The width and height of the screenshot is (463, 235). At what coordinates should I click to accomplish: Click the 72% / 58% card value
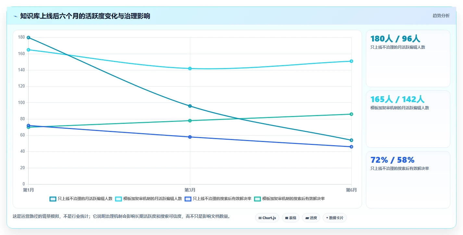(x=393, y=160)
